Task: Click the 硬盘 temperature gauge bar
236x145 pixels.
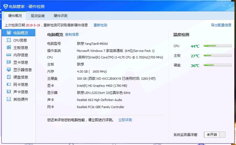Action: pyautogui.click(x=218, y=65)
